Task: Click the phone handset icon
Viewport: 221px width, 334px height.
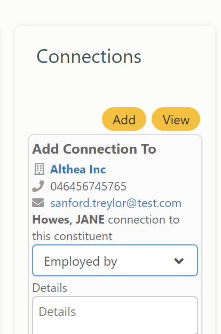Action: 38,186
